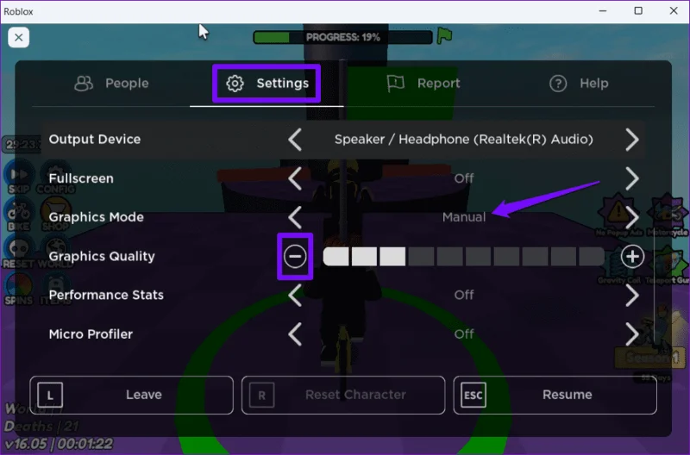This screenshot has width=690, height=455.
Task: Toggle Performance Stats using left arrow
Action: click(295, 295)
